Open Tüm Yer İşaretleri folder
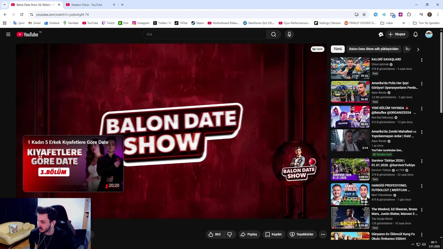Screen dimensions: 443x249 [426, 23]
